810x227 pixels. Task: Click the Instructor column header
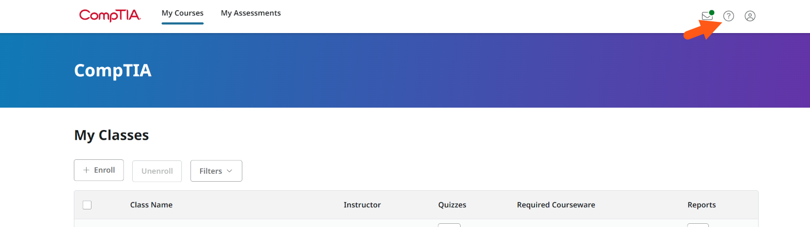pyautogui.click(x=362, y=205)
